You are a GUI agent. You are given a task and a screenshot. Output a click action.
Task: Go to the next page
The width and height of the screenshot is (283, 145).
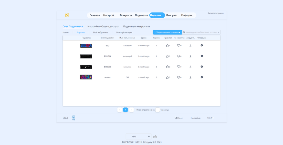tap(131, 110)
